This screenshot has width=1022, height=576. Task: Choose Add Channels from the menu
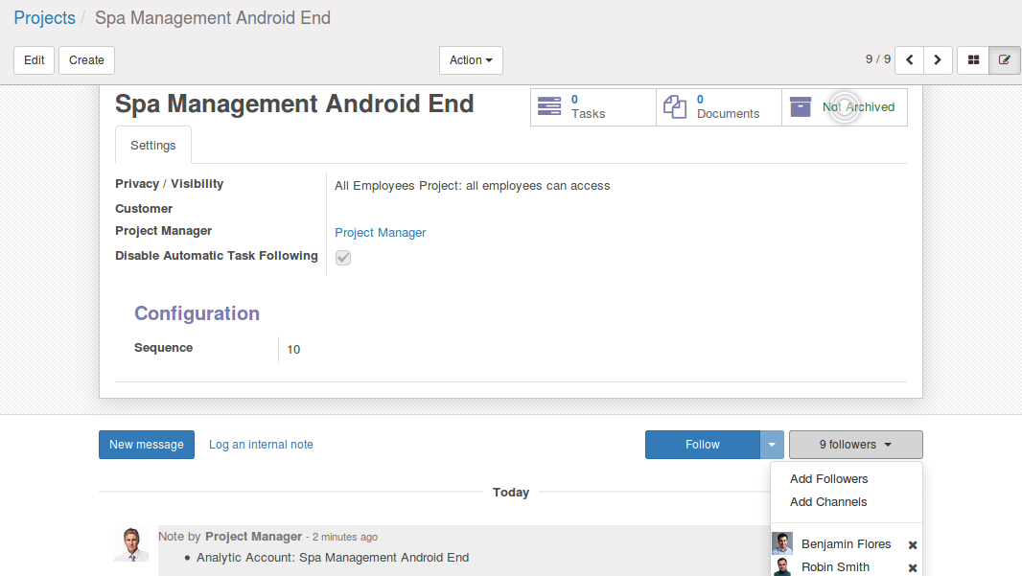pyautogui.click(x=827, y=502)
